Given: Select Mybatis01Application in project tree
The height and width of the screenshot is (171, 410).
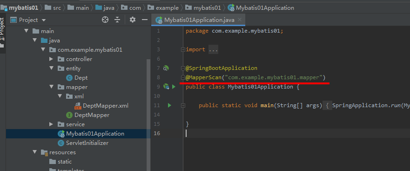Looking at the screenshot, I should [x=95, y=134].
